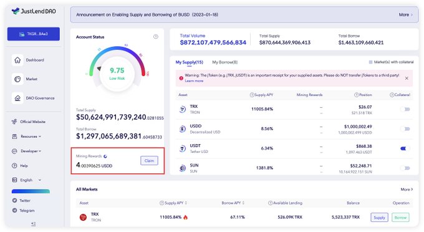Viewport: 424px width, 232px height.
Task: Toggle collateral for TRX supply
Action: (x=405, y=109)
